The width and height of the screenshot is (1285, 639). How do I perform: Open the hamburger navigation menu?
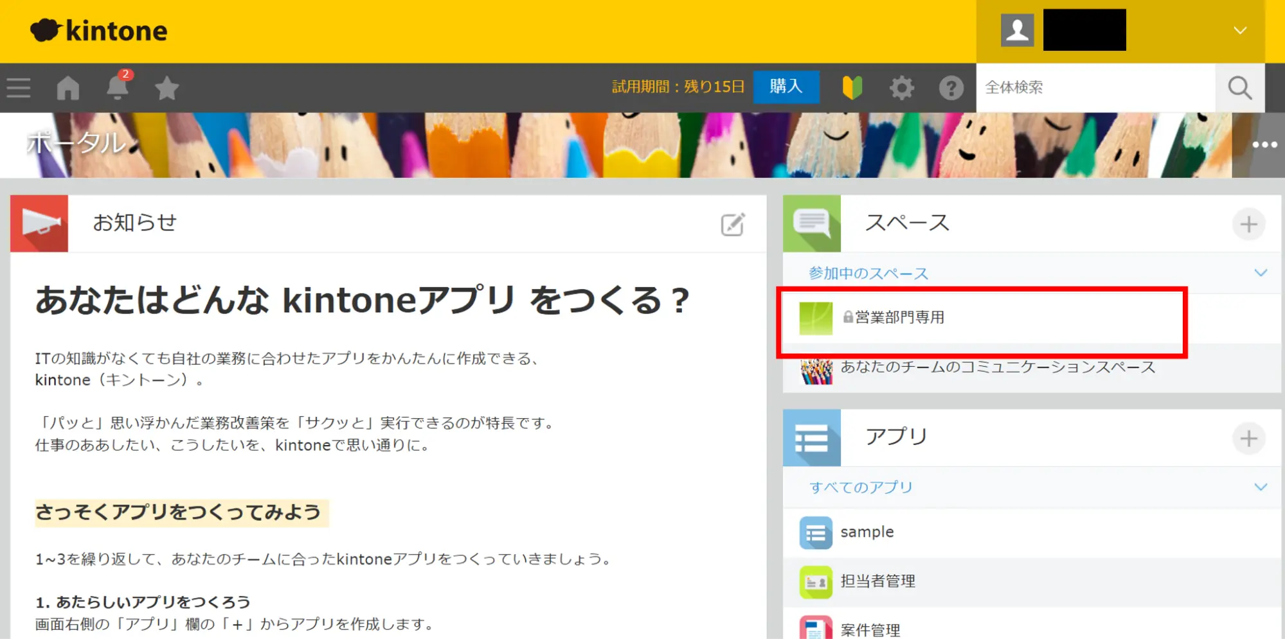(x=19, y=88)
